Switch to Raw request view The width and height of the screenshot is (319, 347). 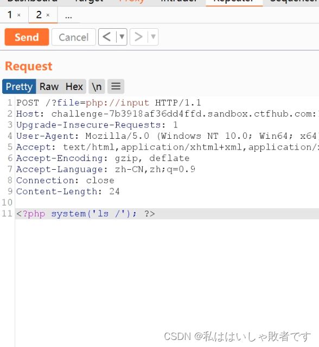click(49, 87)
